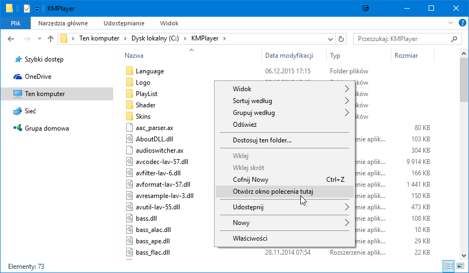This screenshot has height=273, width=469.
Task: Choose Właściwości from the context menu
Action: pyautogui.click(x=285, y=238)
